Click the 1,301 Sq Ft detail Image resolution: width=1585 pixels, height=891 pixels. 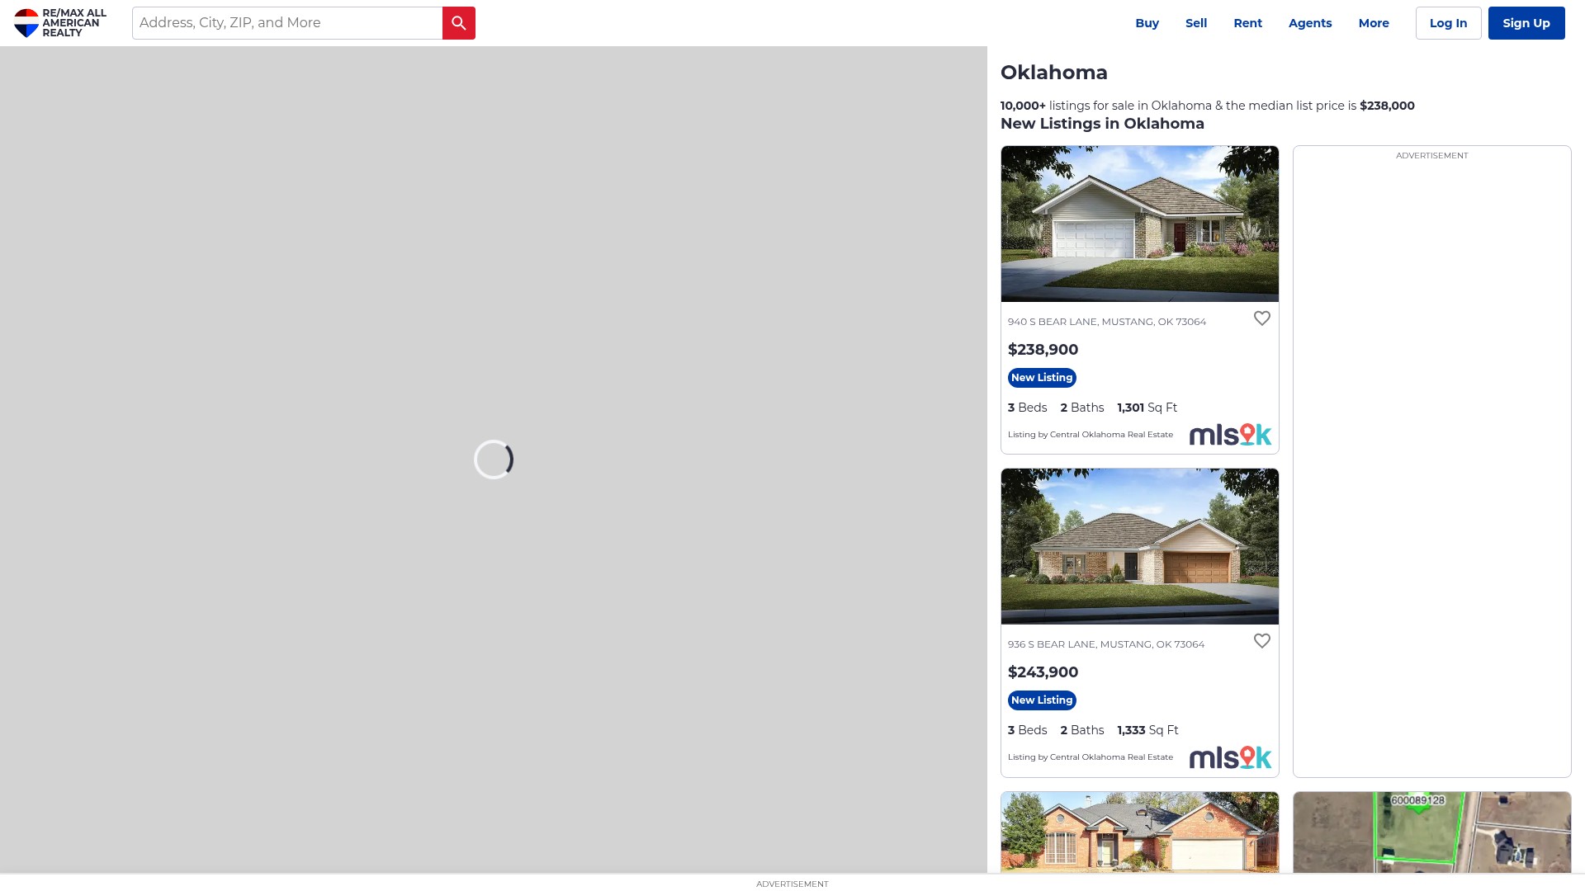[1147, 408]
